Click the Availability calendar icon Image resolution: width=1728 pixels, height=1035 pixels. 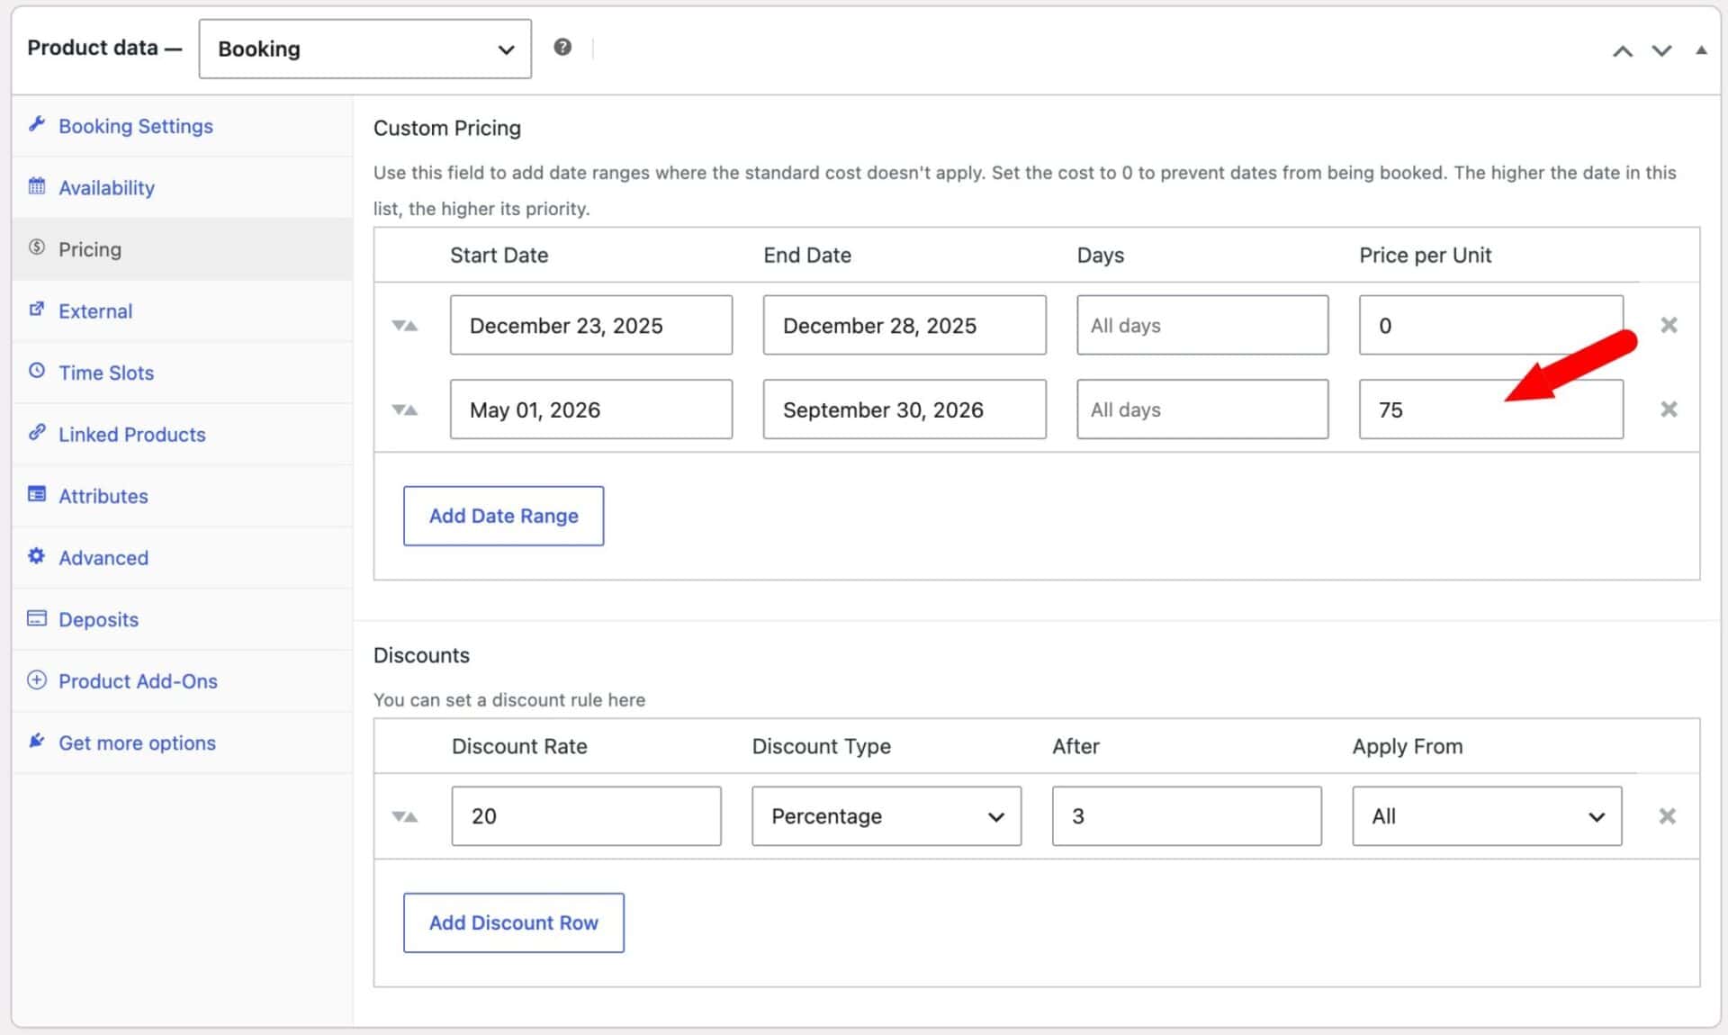[36, 186]
